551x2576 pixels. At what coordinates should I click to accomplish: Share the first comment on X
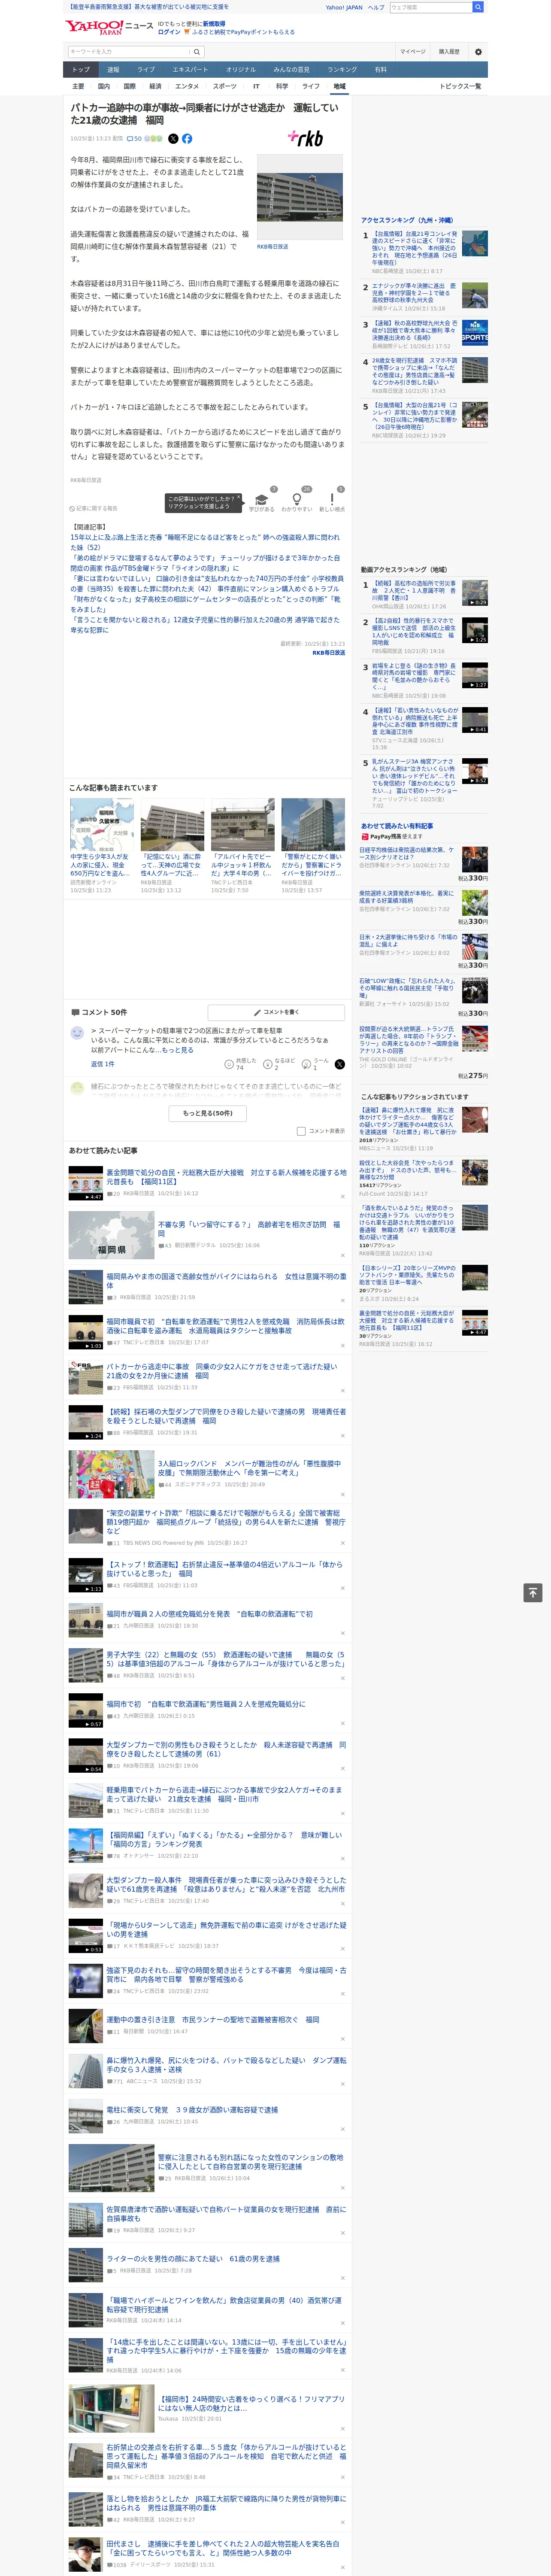339,1064
